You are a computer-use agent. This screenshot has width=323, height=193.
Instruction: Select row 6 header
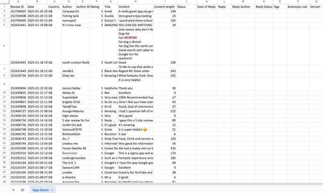point(5,46)
